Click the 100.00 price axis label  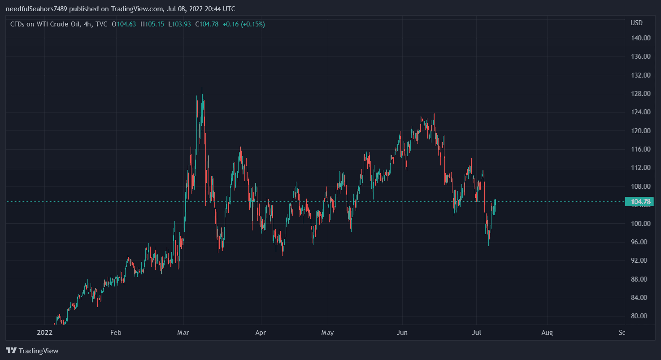pyautogui.click(x=640, y=224)
